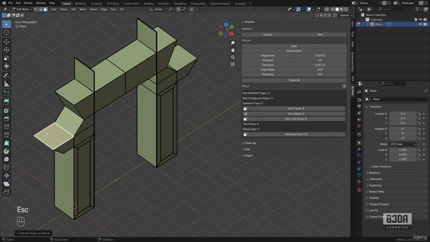Switch to the Shading workspace tab
Image resolution: width=430 pixels, height=242 pixels.
coord(148,3)
